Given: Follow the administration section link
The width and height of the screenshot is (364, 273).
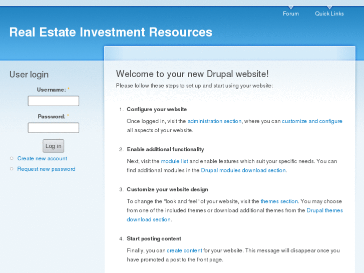Looking at the screenshot, I should click(214, 121).
